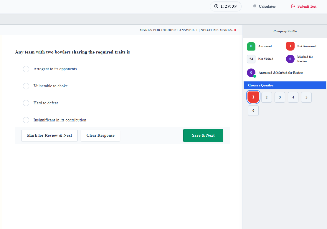Select 'Insignificant in its contribution' option

click(x=26, y=120)
